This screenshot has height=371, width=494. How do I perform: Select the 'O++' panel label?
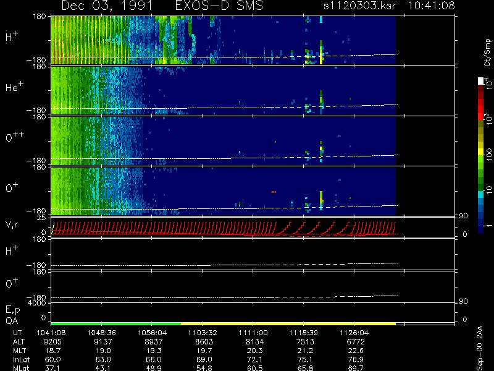point(15,137)
